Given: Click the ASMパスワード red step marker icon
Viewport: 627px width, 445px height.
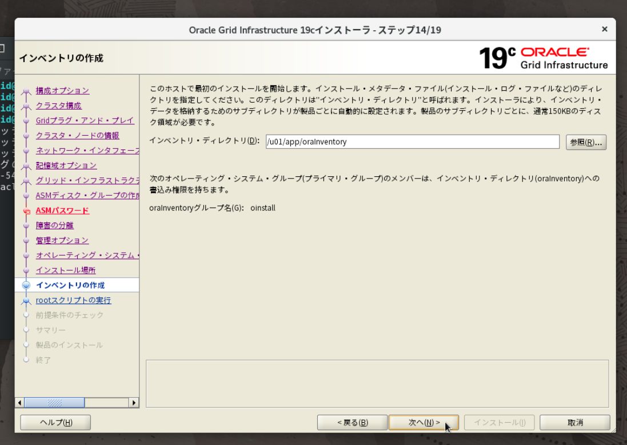Looking at the screenshot, I should pos(26,211).
